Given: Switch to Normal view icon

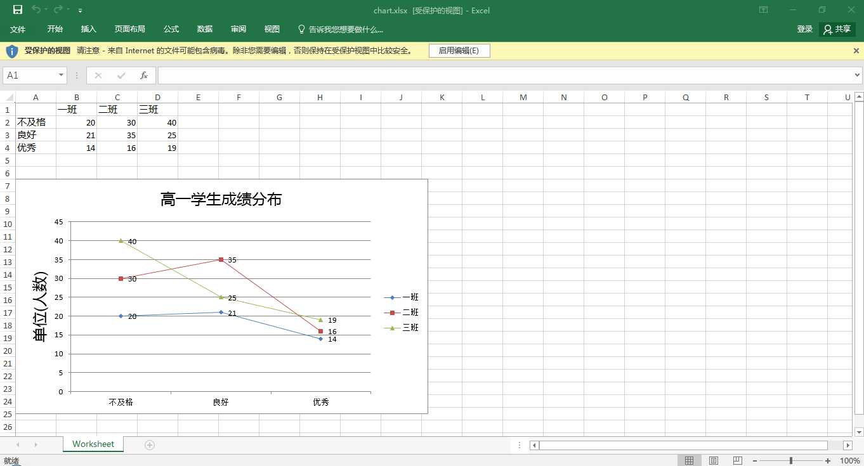Looking at the screenshot, I should pyautogui.click(x=690, y=460).
